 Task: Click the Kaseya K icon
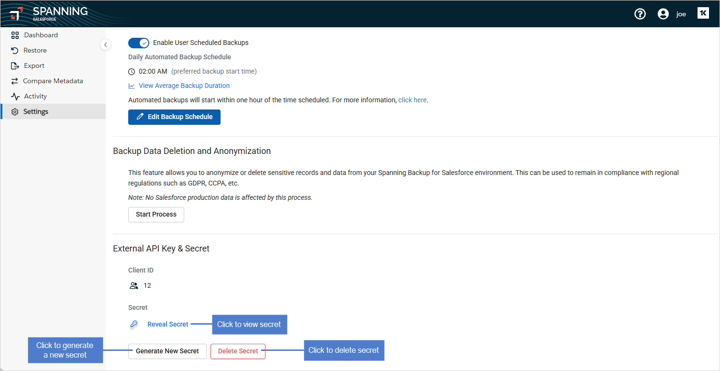[703, 13]
